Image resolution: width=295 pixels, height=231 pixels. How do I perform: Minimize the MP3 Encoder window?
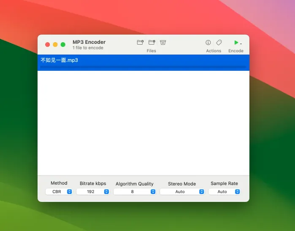coord(55,45)
